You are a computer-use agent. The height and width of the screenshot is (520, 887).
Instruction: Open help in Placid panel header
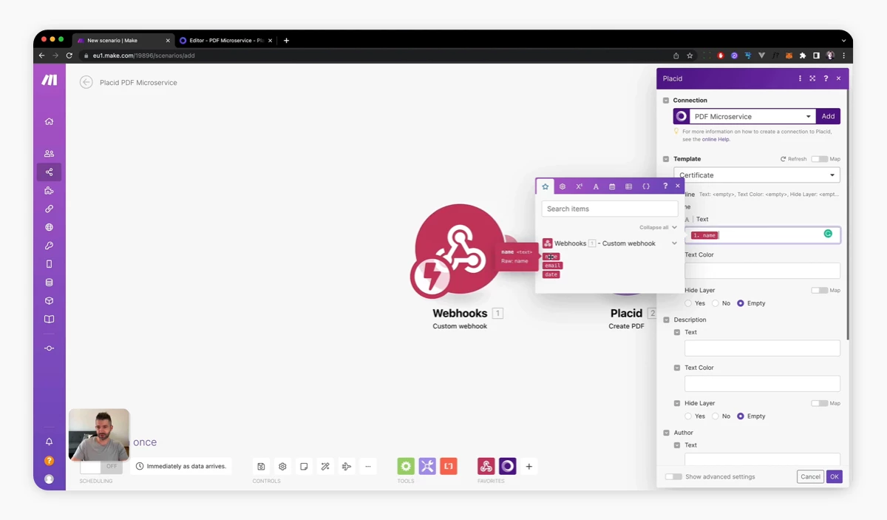pos(826,78)
